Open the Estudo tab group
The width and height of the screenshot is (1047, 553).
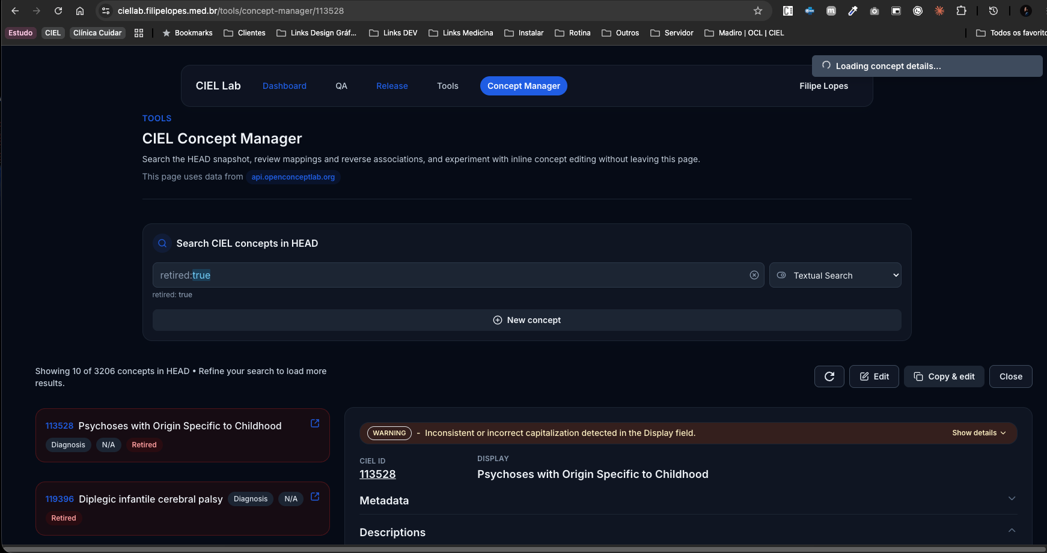[x=20, y=33]
